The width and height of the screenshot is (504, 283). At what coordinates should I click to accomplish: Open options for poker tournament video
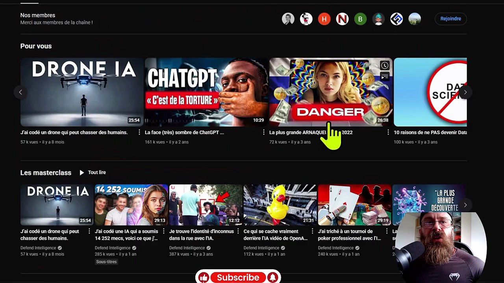[x=387, y=232]
